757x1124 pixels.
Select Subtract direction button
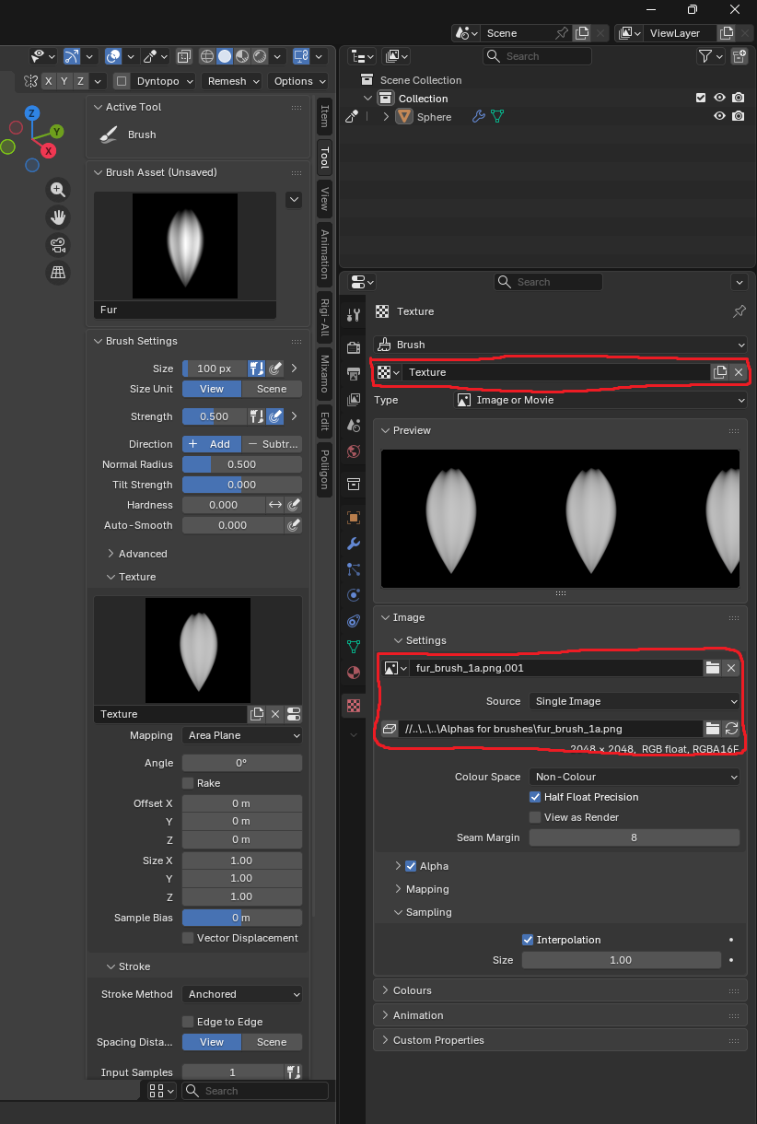pos(273,444)
